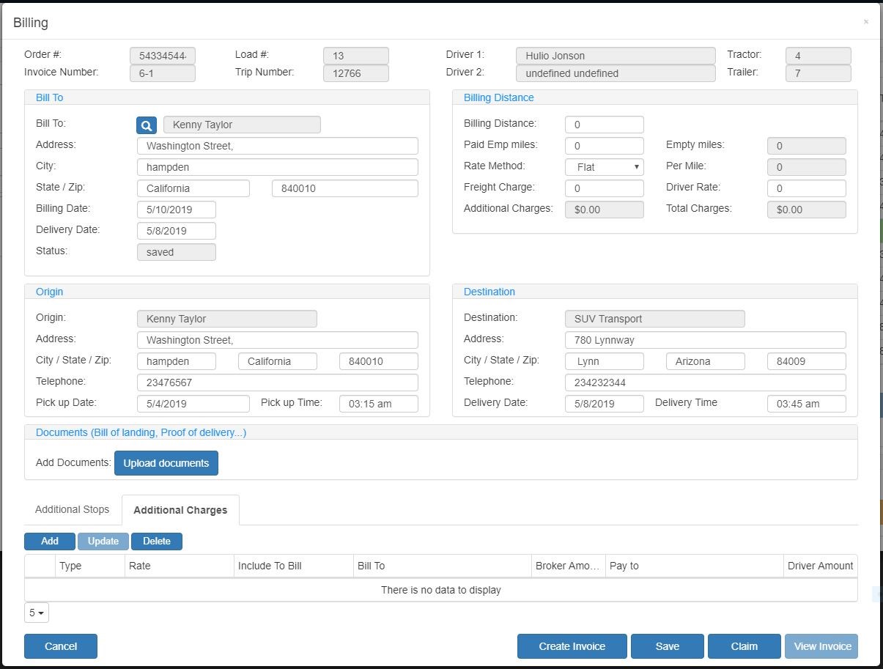Viewport: 883px width, 669px height.
Task: Click the Driver Rate field
Action: click(x=807, y=188)
